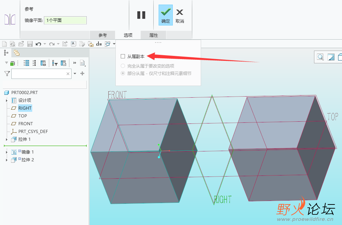Switch to the Folder browser tab icon
The width and height of the screenshot is (342, 225).
pos(17,53)
